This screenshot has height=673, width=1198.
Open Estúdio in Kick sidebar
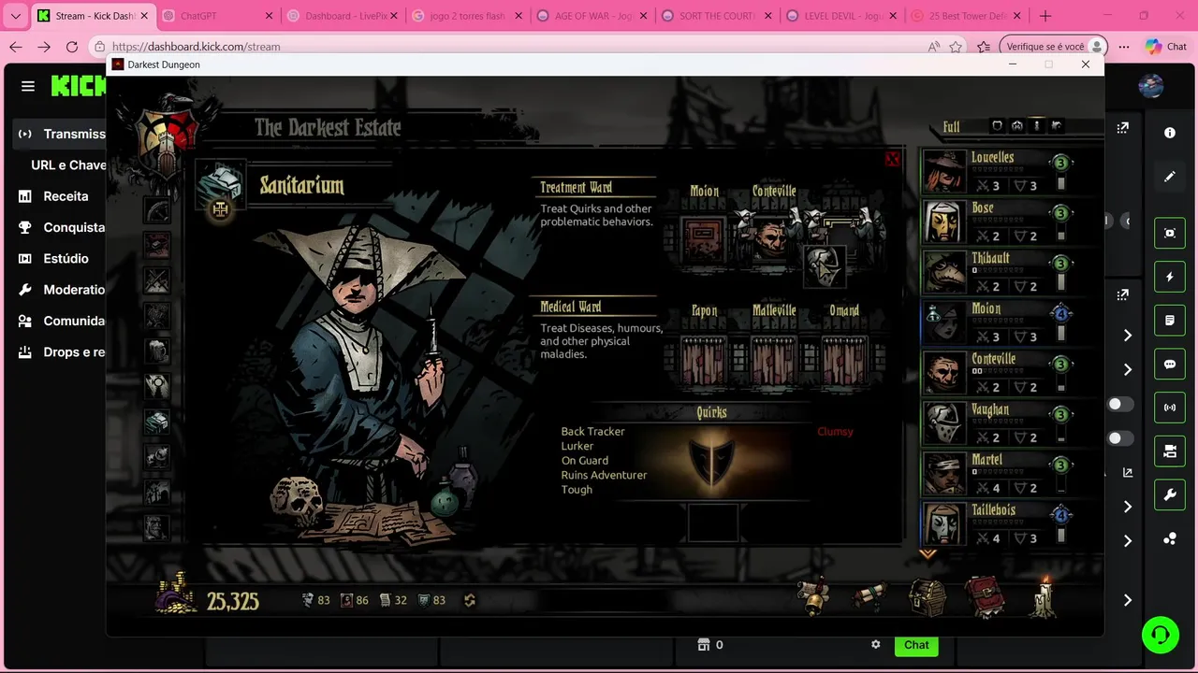click(62, 259)
